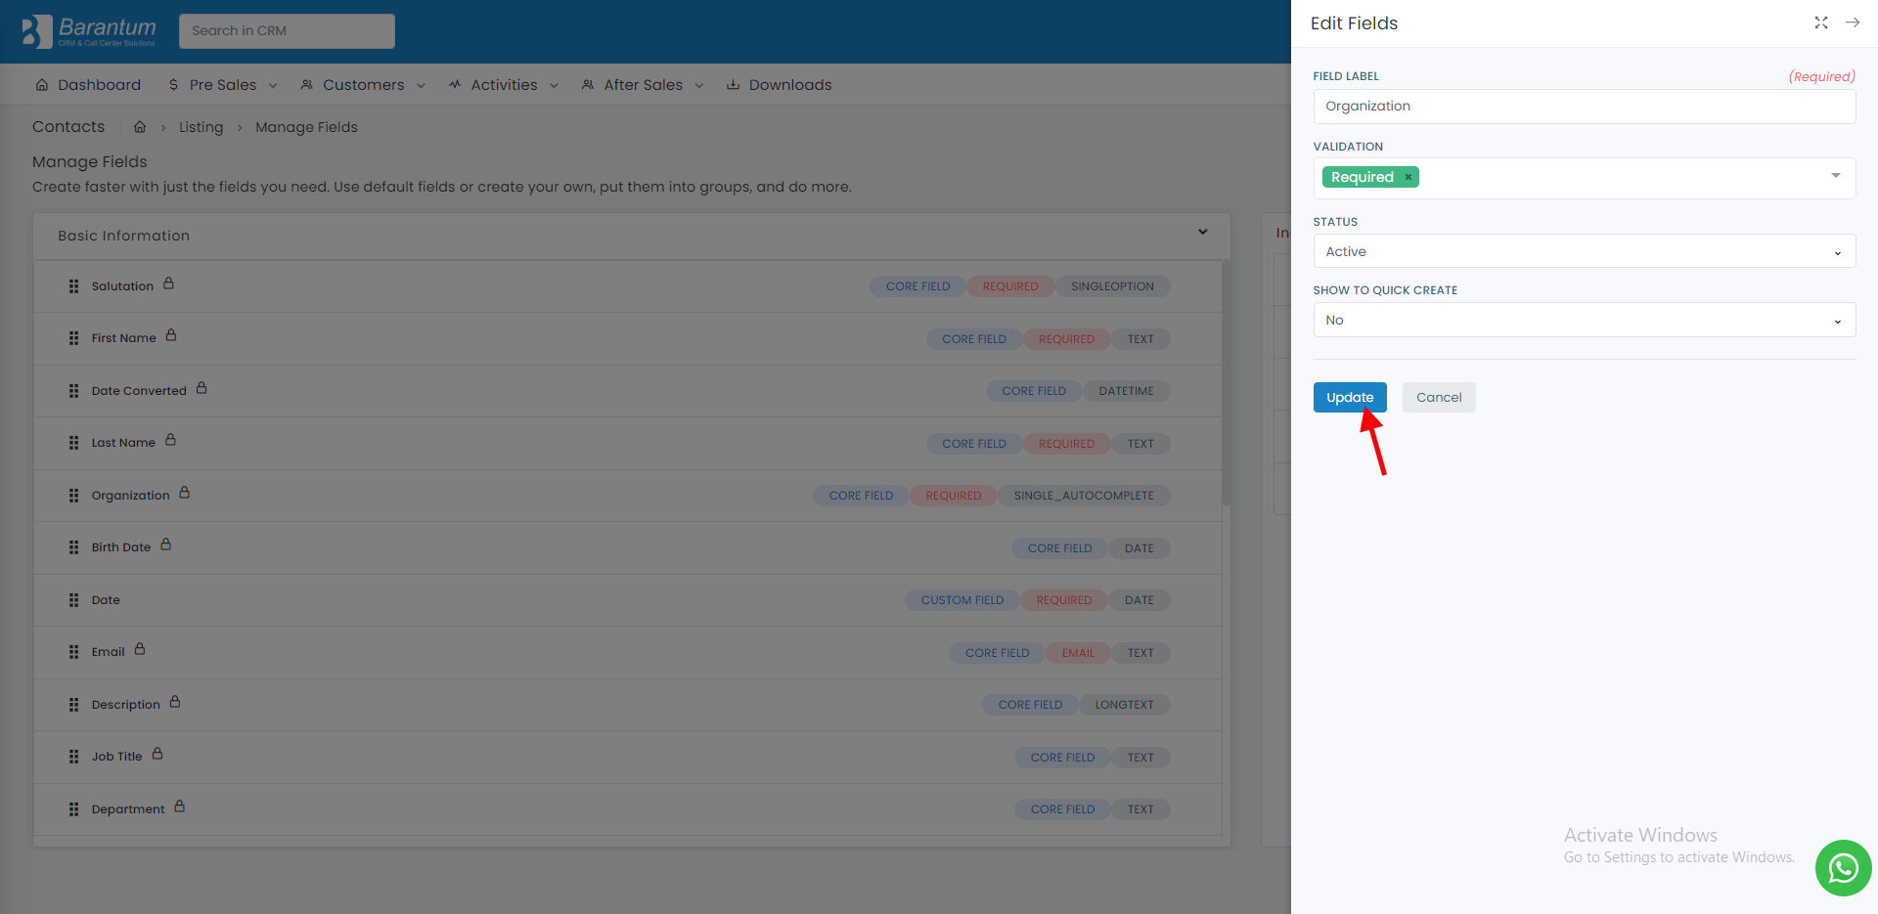This screenshot has width=1878, height=914.
Task: Click the Field Label input box
Action: tap(1584, 107)
